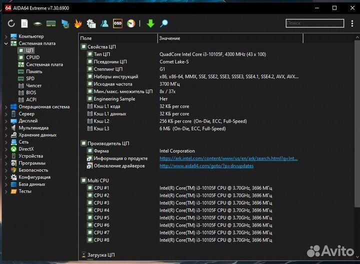Expand the Хранение данных tree node
The height and width of the screenshot is (264, 360).
(x=6, y=135)
